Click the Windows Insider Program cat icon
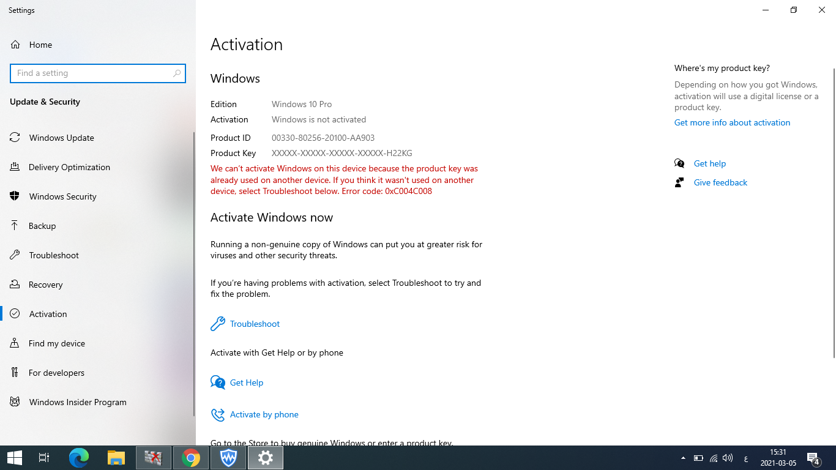The image size is (836, 470). click(15, 402)
